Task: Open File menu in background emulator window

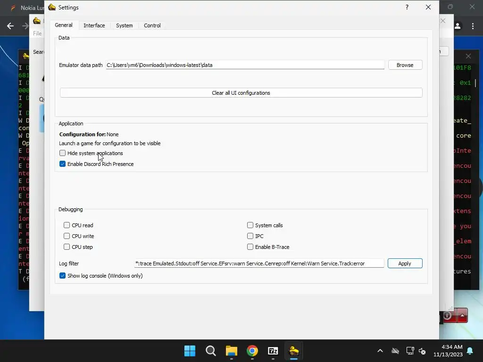Action: 37,33
